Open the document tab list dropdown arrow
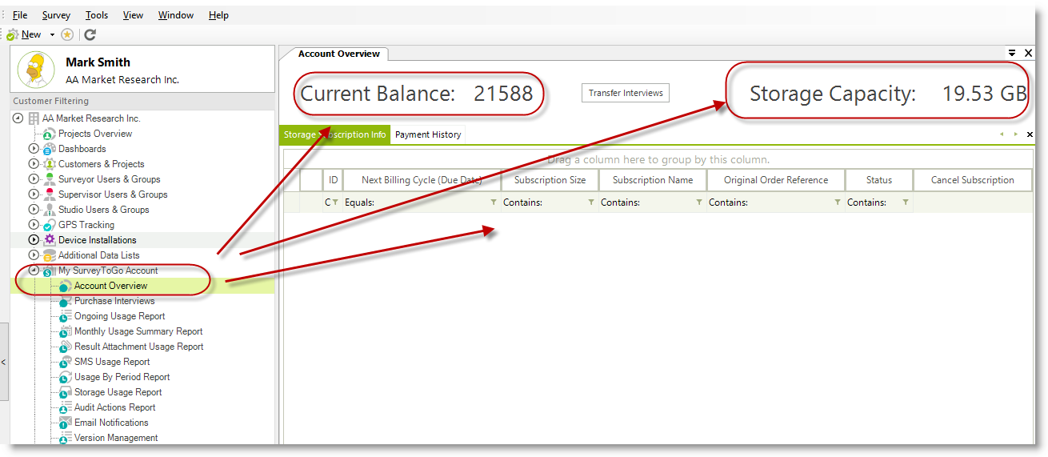The image size is (1048, 457). (x=1012, y=53)
